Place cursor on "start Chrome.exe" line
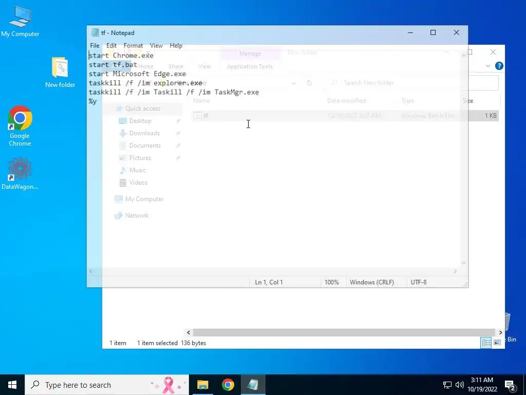 tap(121, 56)
